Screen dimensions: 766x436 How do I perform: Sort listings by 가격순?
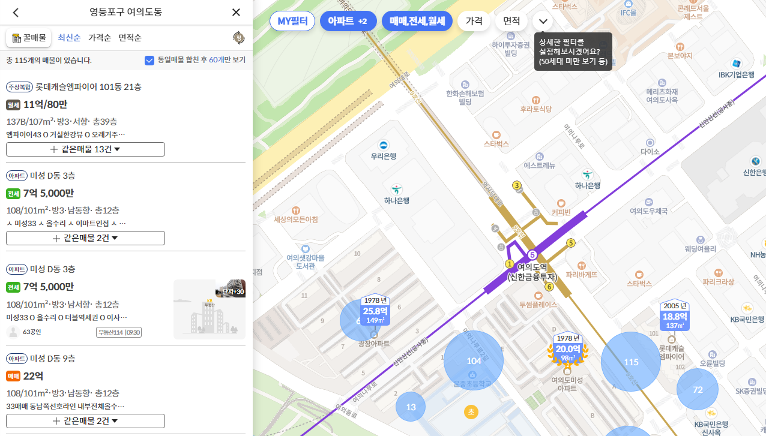100,38
